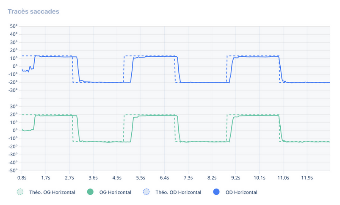Screen dimensions: 340x205
Task: Click the 3.6s time axis label
Action: 93,178
